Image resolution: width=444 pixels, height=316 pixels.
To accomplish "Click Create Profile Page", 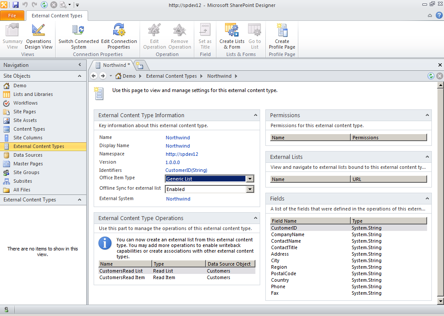I will 282,36.
